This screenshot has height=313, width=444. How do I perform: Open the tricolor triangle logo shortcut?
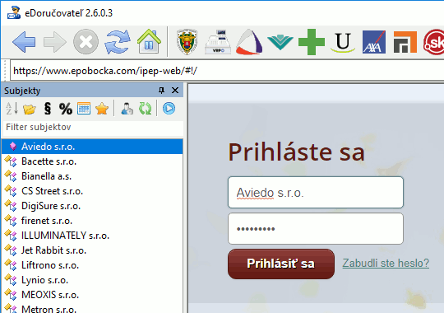(249, 42)
